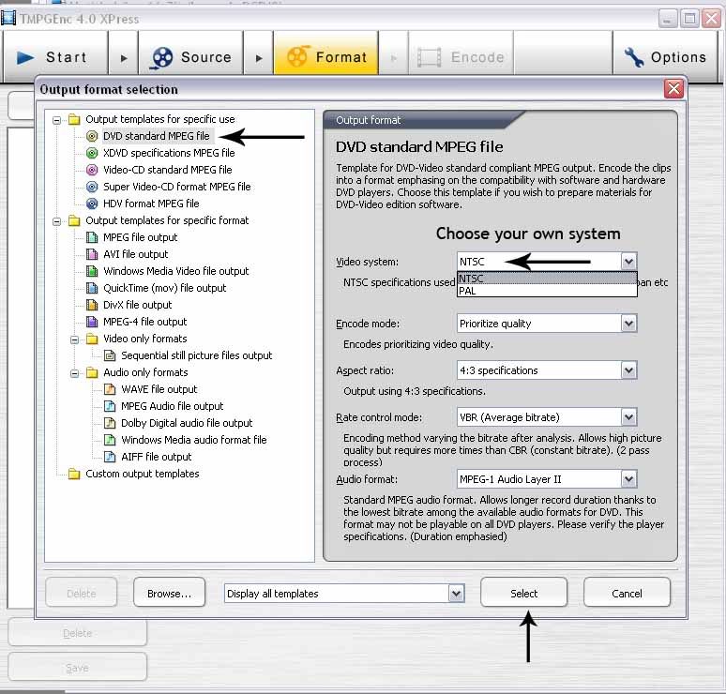Collapse Output templates for specific format
The width and height of the screenshot is (726, 694).
(x=56, y=221)
